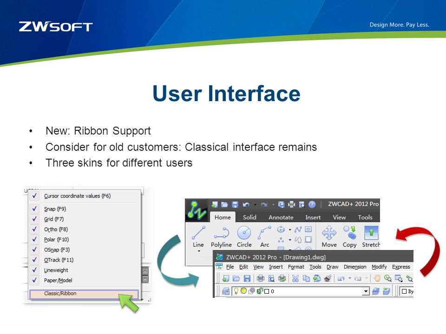Viewport: 446px width, 334px height.
Task: Open the Edit menu in classic window
Action: pyautogui.click(x=243, y=267)
